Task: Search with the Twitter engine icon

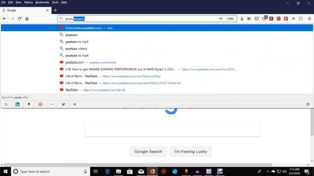Action: click(x=63, y=104)
